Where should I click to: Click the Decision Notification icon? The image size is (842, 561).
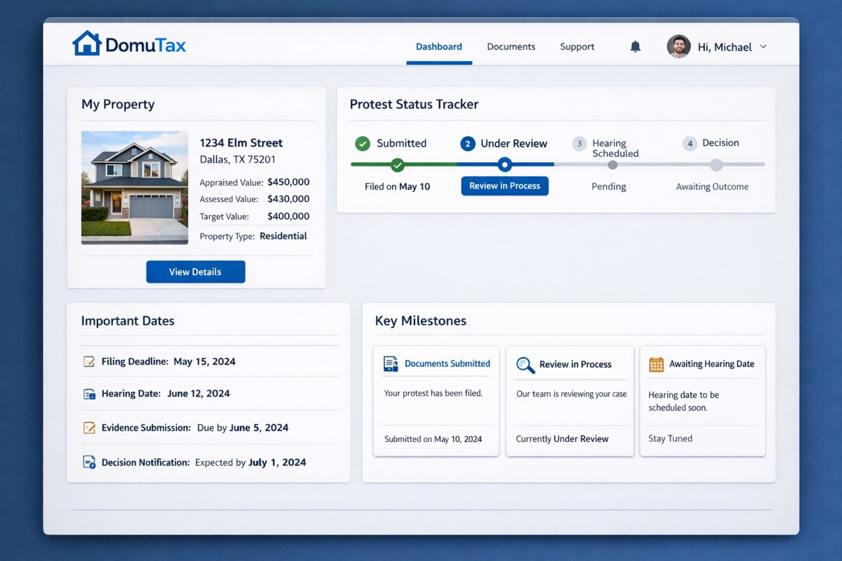coord(89,462)
